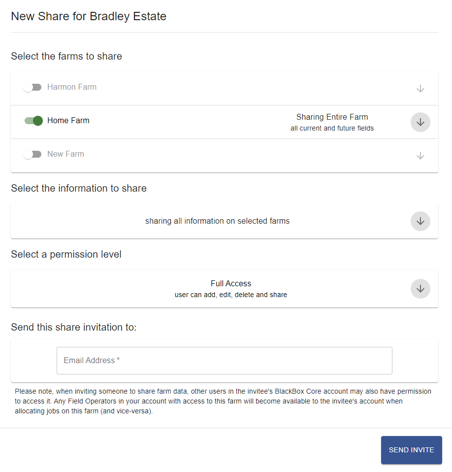Click the Email Address input field

[225, 361]
